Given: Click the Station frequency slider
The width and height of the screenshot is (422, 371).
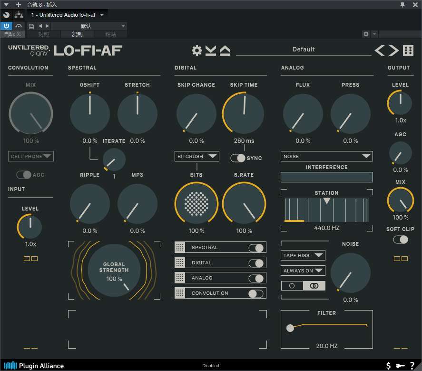Looking at the screenshot, I should [326, 210].
